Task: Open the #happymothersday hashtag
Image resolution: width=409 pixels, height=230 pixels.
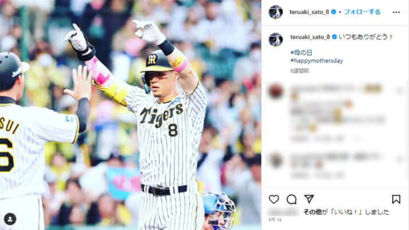Action: point(317,61)
